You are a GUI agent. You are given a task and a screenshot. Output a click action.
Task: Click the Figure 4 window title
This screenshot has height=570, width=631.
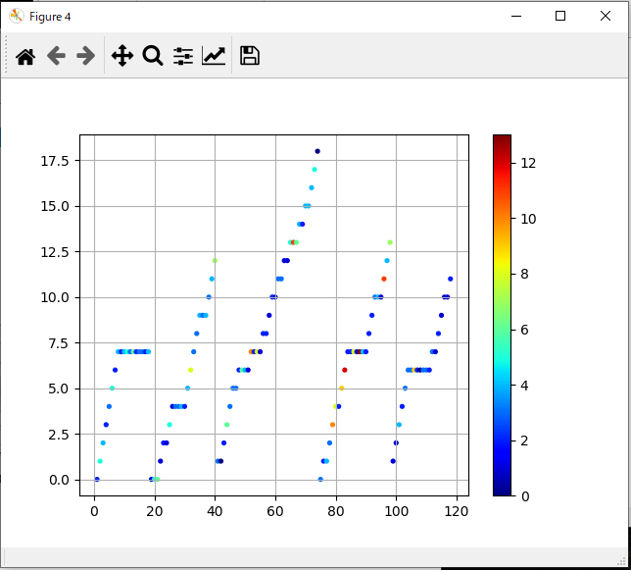point(50,17)
